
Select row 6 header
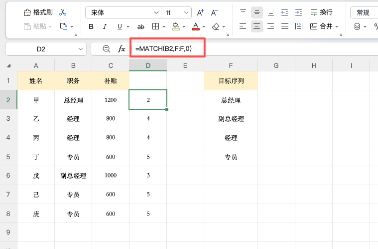[x=8, y=175]
